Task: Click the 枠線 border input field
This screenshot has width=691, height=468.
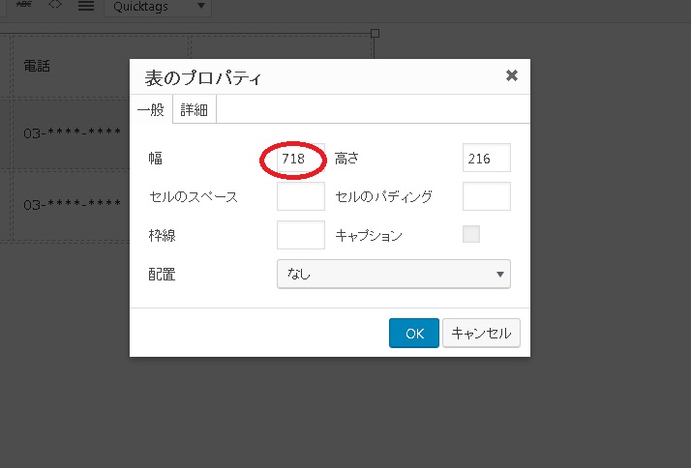Action: 300,235
